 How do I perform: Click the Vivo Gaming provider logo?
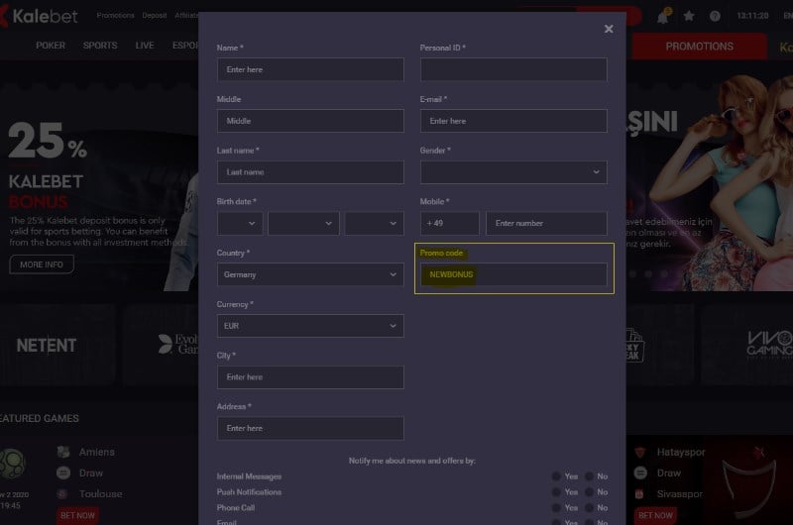click(769, 344)
